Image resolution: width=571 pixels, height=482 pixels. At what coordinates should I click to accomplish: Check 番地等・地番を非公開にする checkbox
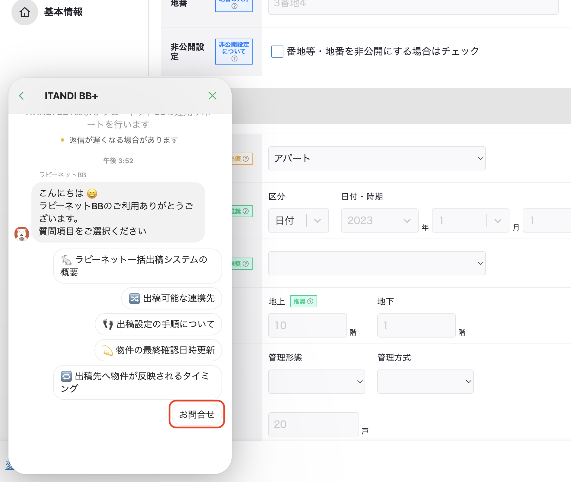coord(277,52)
